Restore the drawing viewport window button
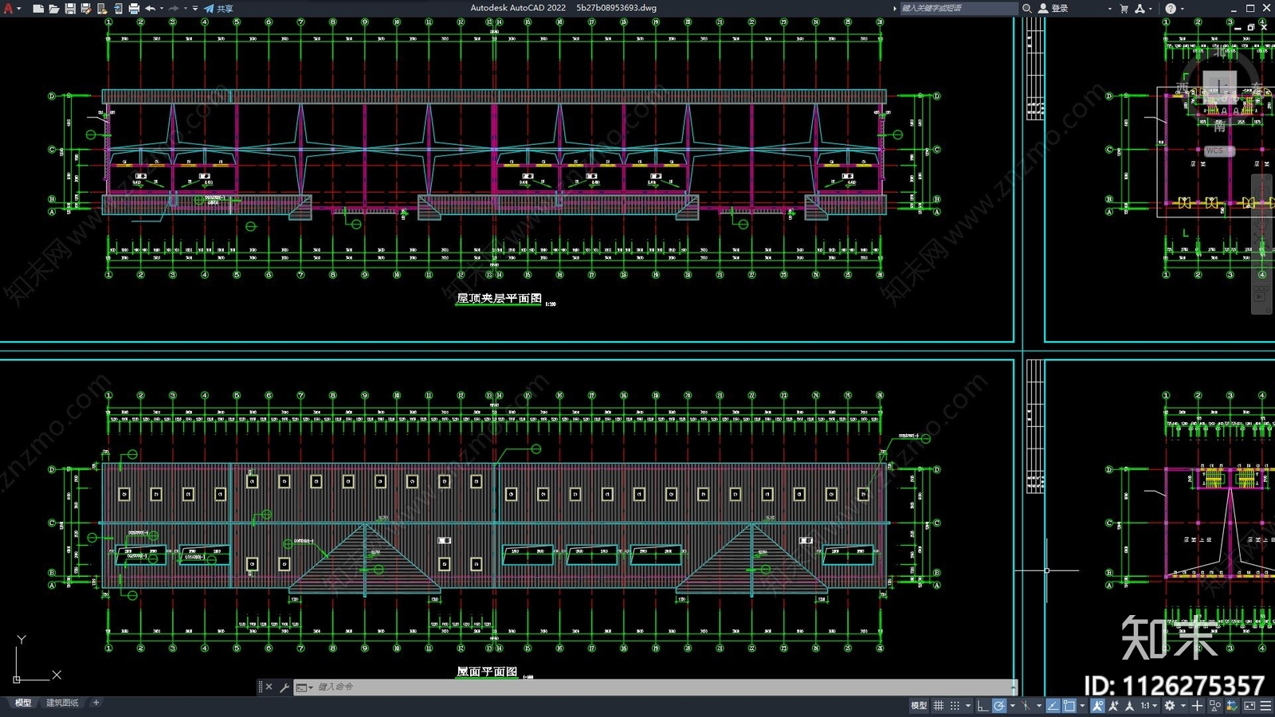1275x717 pixels. point(1250,27)
